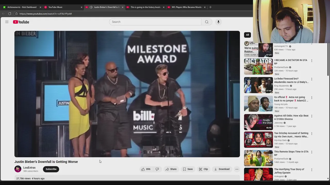Open 'The Horrifying True Story of Jeffrey Epstein'
Screen dimensions: 330x185
tap(289, 171)
